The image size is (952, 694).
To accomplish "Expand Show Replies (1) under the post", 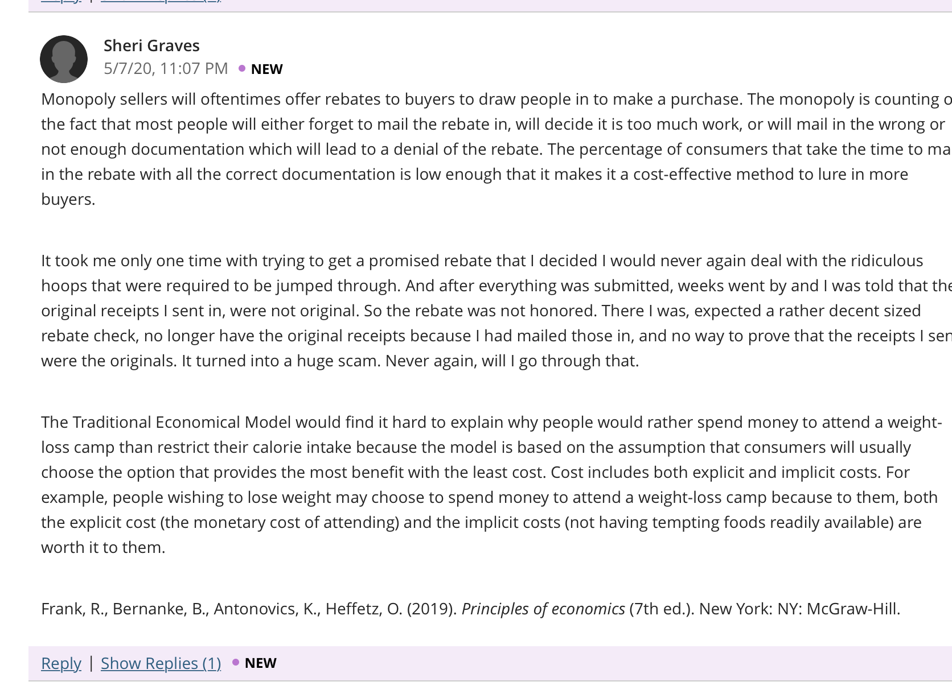I will [x=161, y=663].
